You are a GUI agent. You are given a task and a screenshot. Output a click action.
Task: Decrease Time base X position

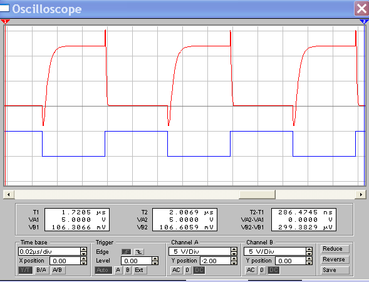(x=83, y=263)
